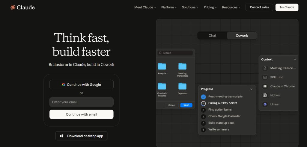This screenshot has height=147, width=307.
Task: Click step 4 circle for Check Google Calendar
Action: [x=204, y=117]
